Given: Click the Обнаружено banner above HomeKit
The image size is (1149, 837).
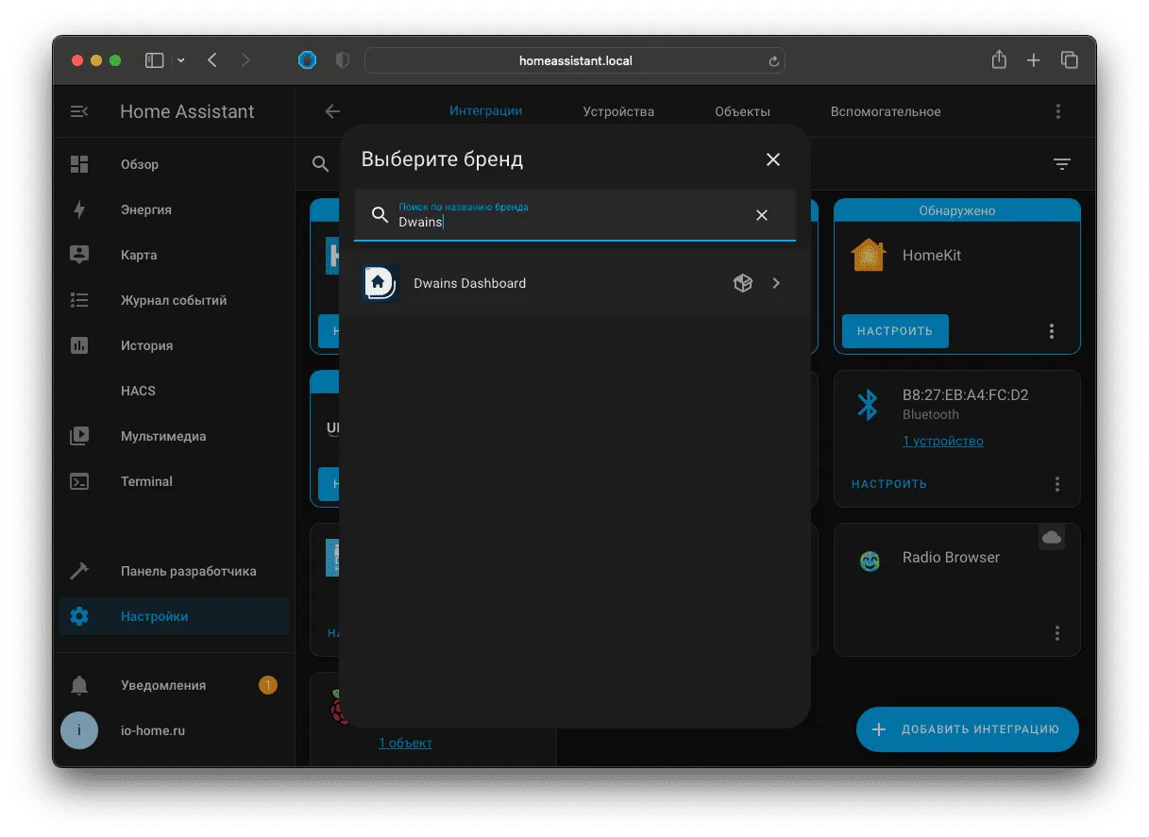Looking at the screenshot, I should click(x=957, y=210).
